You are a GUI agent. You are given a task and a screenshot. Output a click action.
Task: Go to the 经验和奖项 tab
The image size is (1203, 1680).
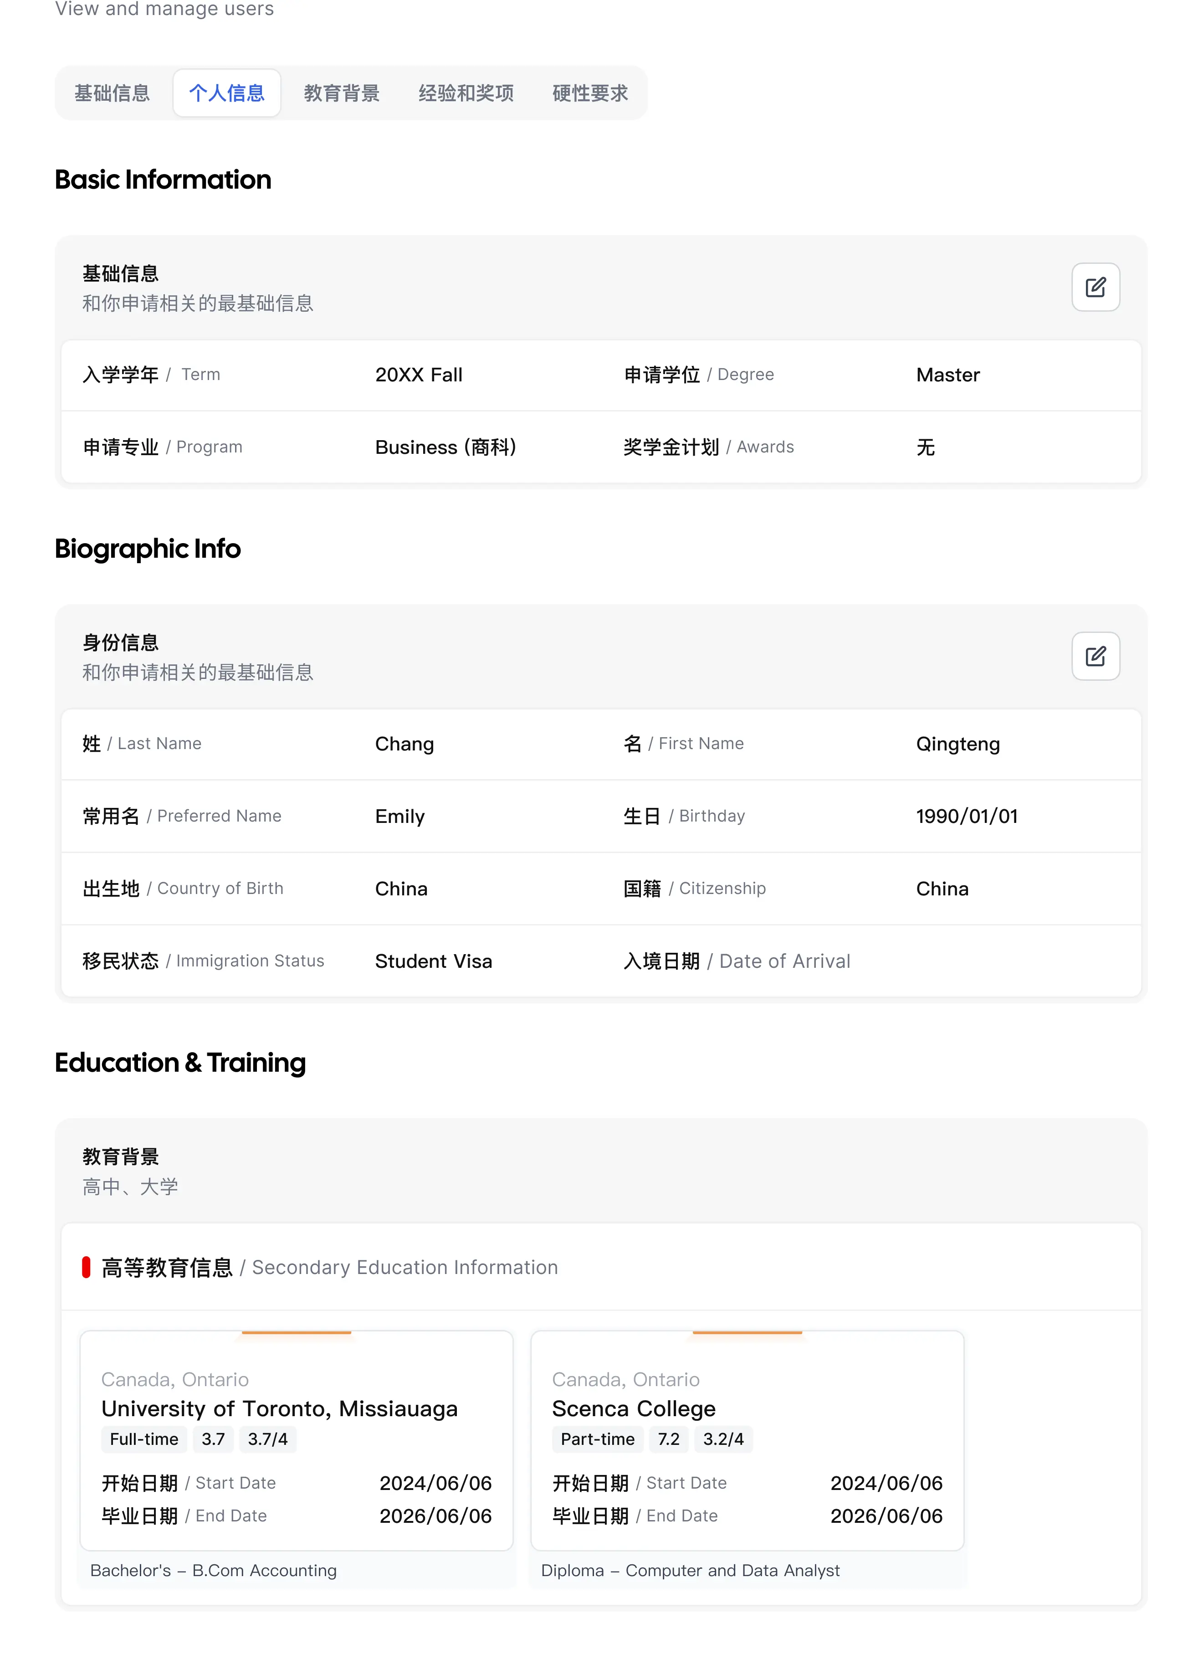pyautogui.click(x=466, y=92)
